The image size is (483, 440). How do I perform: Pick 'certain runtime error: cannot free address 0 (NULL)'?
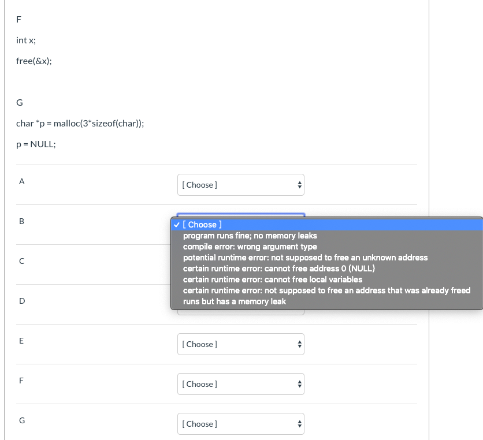point(327,269)
